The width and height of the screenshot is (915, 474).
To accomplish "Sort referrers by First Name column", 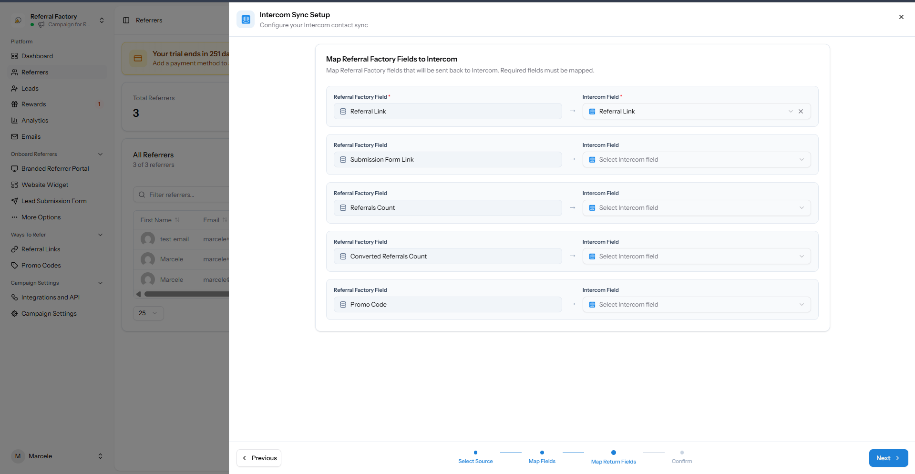I will (x=160, y=220).
